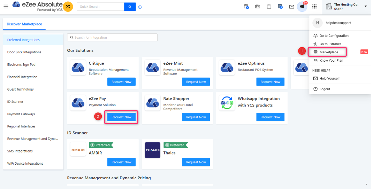Click the eZee Absolute cloud logo
373x189 pixels.
point(16,5)
